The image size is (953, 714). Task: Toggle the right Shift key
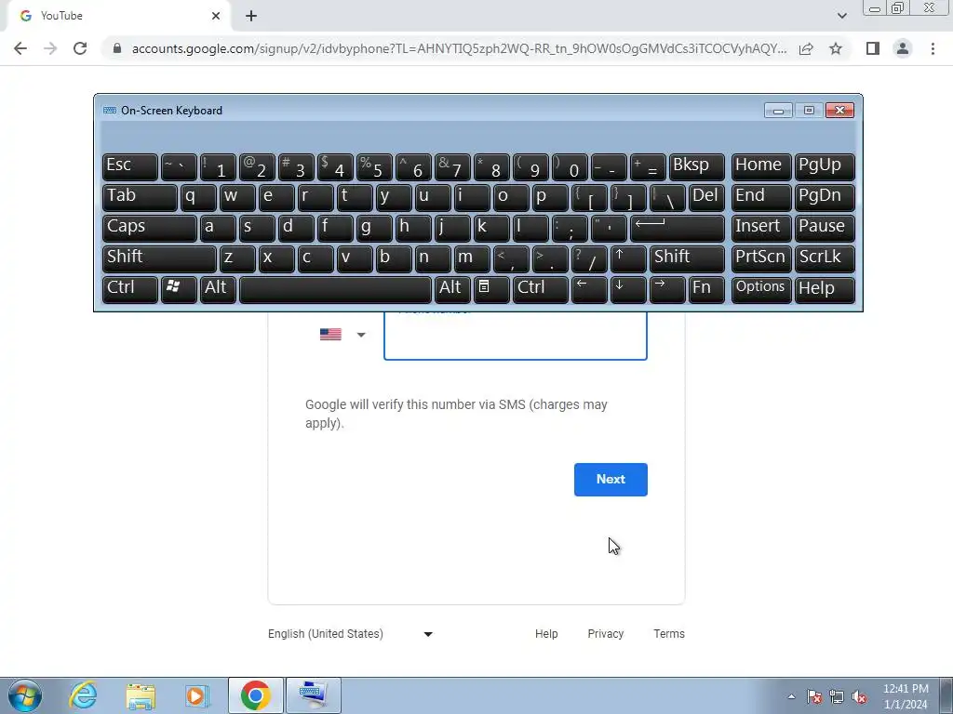tap(687, 258)
